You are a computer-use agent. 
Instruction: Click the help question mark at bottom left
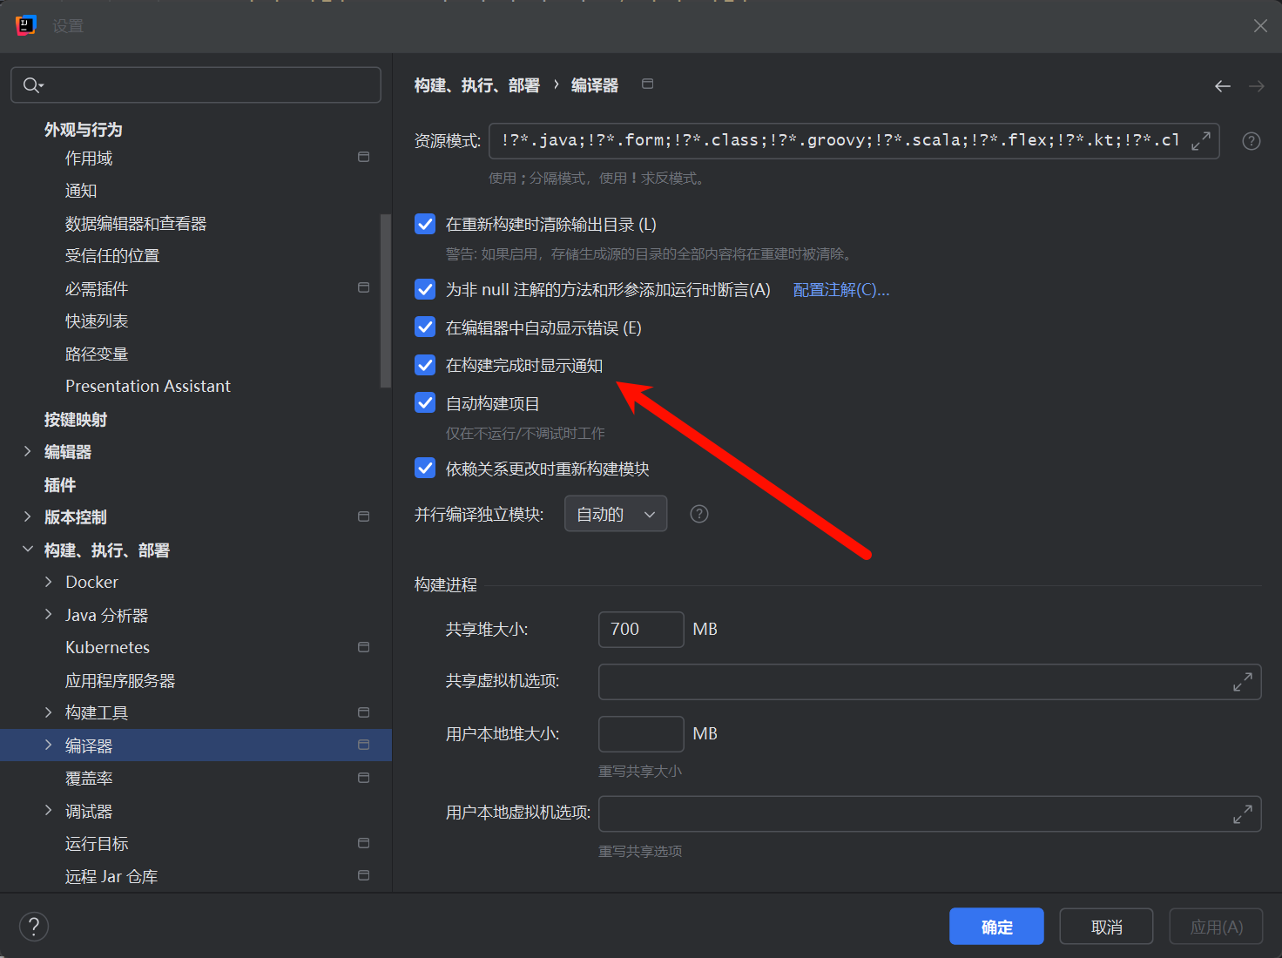(x=34, y=926)
